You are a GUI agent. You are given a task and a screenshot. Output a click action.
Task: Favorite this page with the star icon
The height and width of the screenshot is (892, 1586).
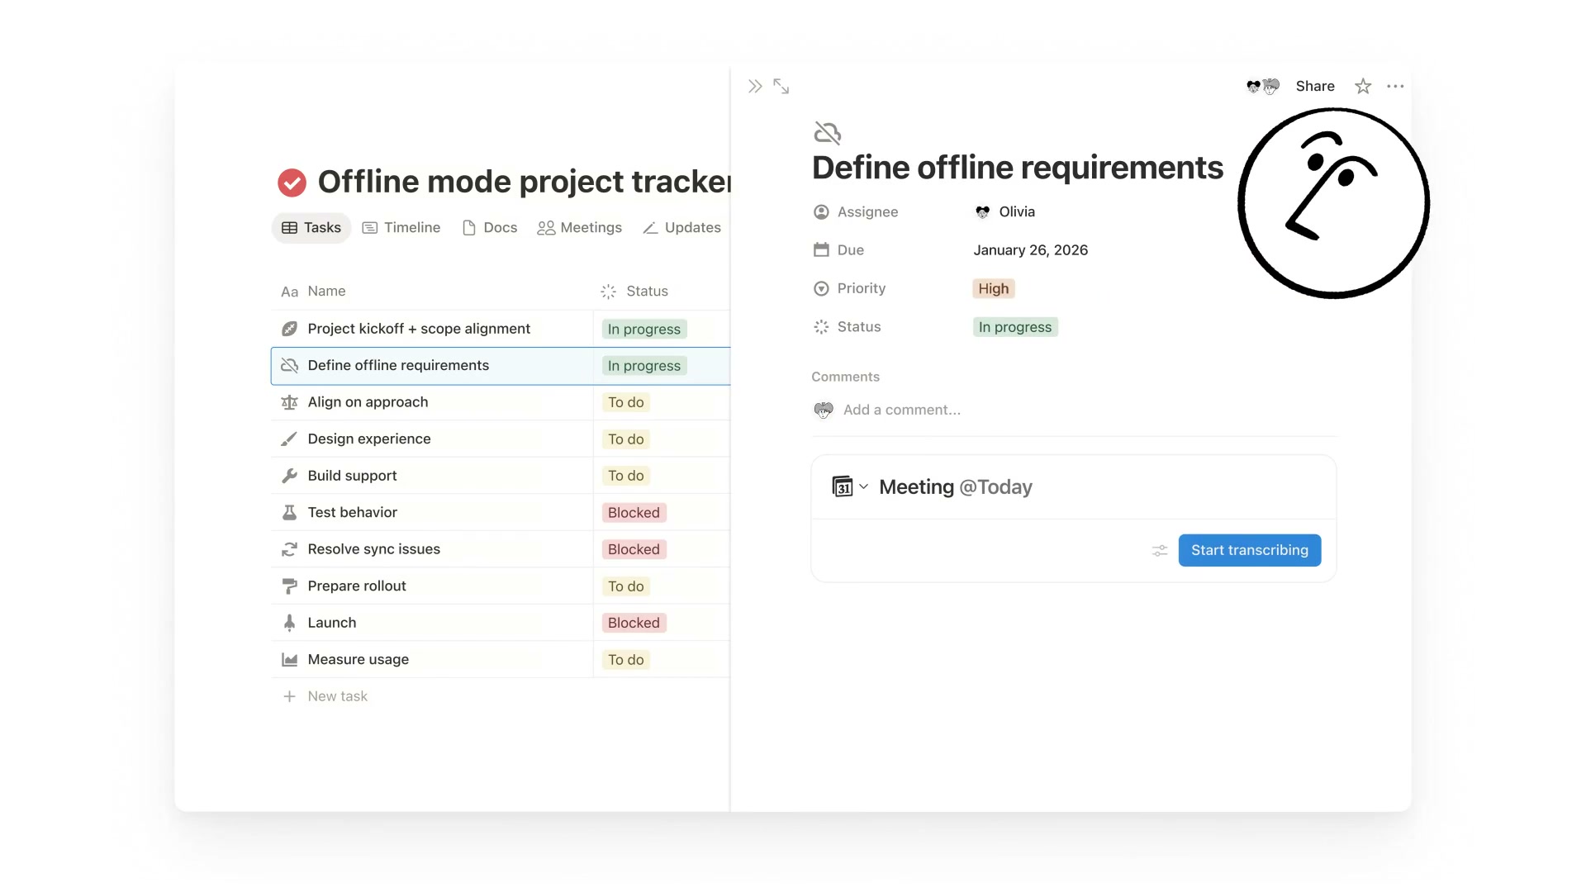(x=1363, y=86)
